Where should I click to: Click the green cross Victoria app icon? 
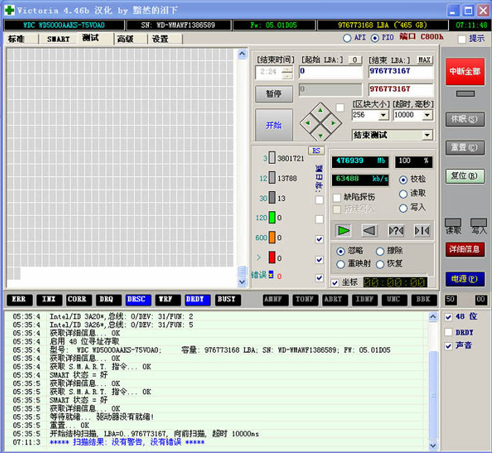(x=9, y=10)
